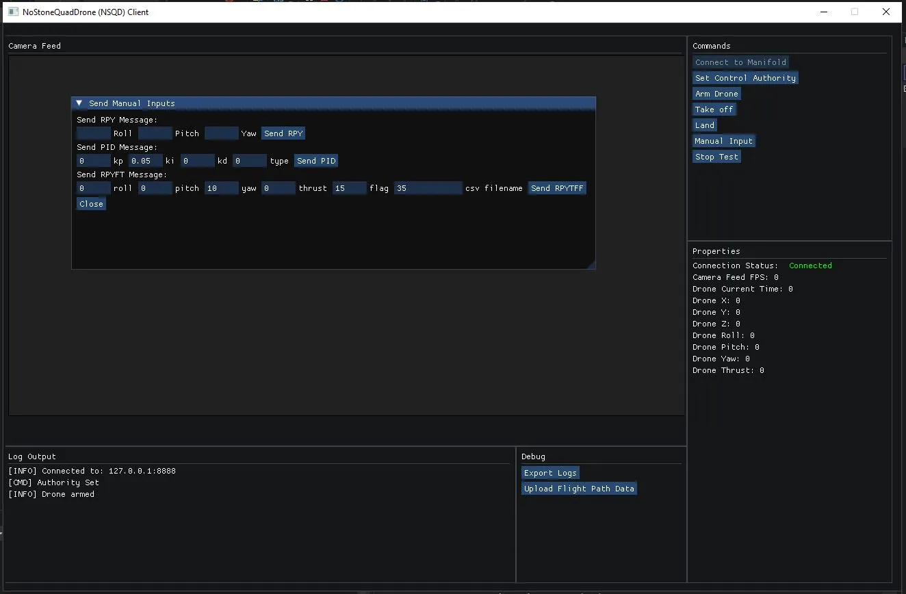Click Set Control Authority
This screenshot has height=594, width=906.
tap(746, 78)
